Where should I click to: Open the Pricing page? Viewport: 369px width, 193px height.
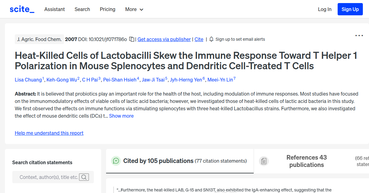point(107,9)
